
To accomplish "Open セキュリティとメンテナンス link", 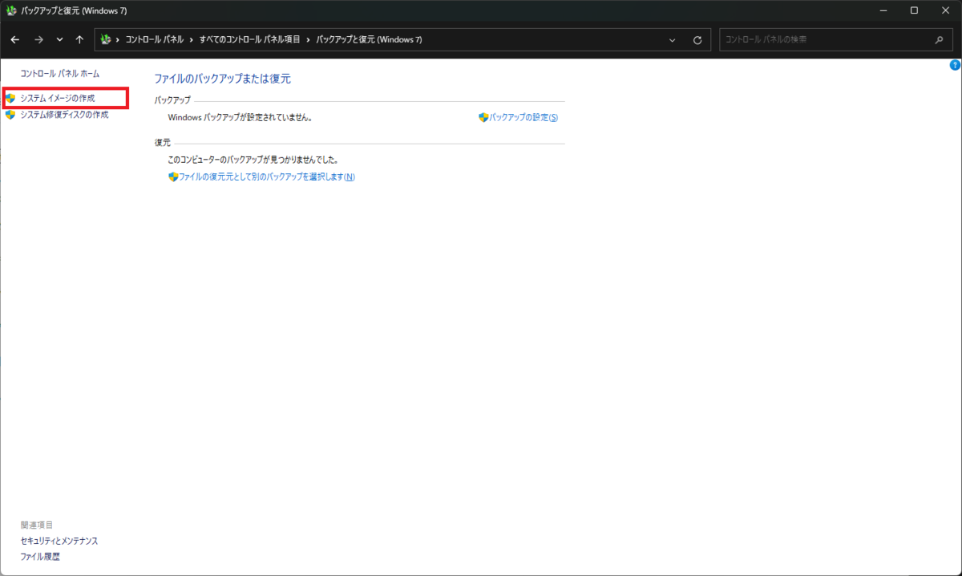I will 59,541.
